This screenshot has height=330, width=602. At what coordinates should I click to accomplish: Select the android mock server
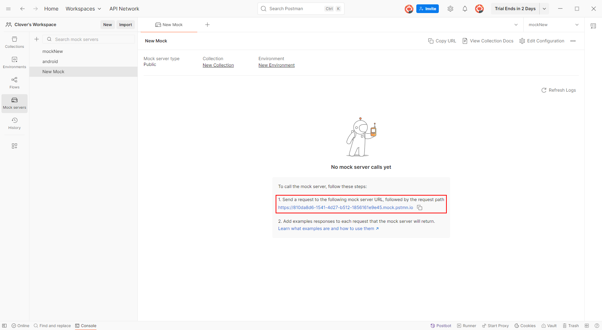(83, 62)
